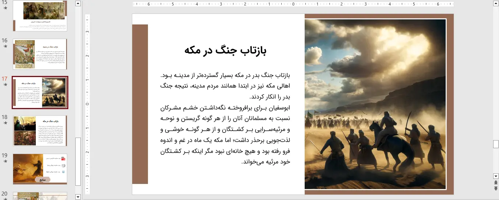Click the animation star under slide number 18
499x200 pixels.
5,123
